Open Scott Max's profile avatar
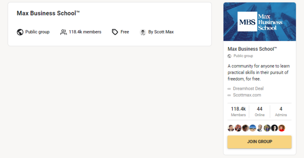 pos(143,32)
